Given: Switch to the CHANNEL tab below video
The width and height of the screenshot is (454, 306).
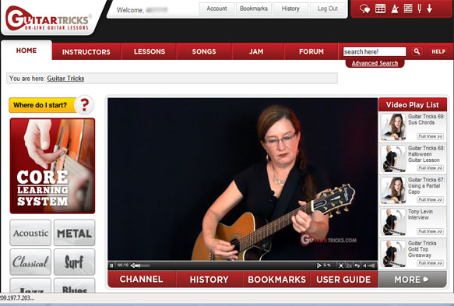Looking at the screenshot, I should pyautogui.click(x=142, y=279).
